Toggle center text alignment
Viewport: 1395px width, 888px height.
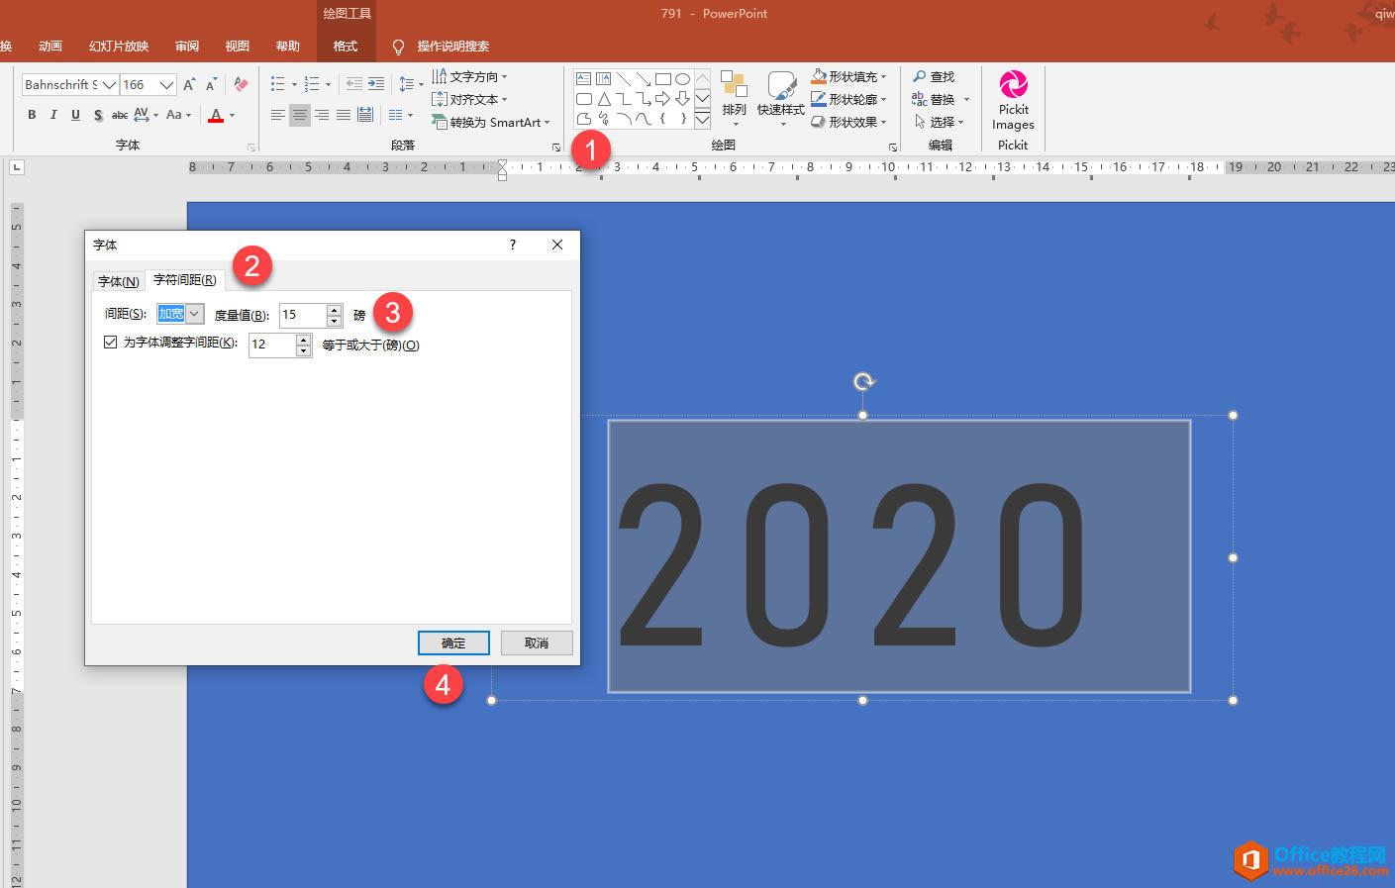299,115
